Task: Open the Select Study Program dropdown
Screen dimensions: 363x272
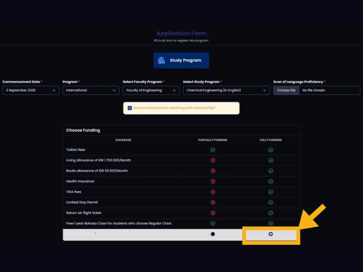Action: (x=226, y=90)
